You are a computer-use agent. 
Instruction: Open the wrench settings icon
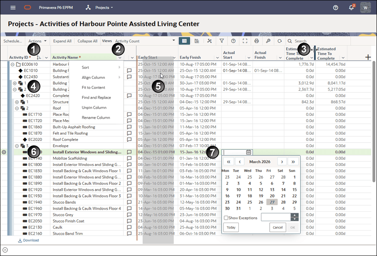[268, 41]
